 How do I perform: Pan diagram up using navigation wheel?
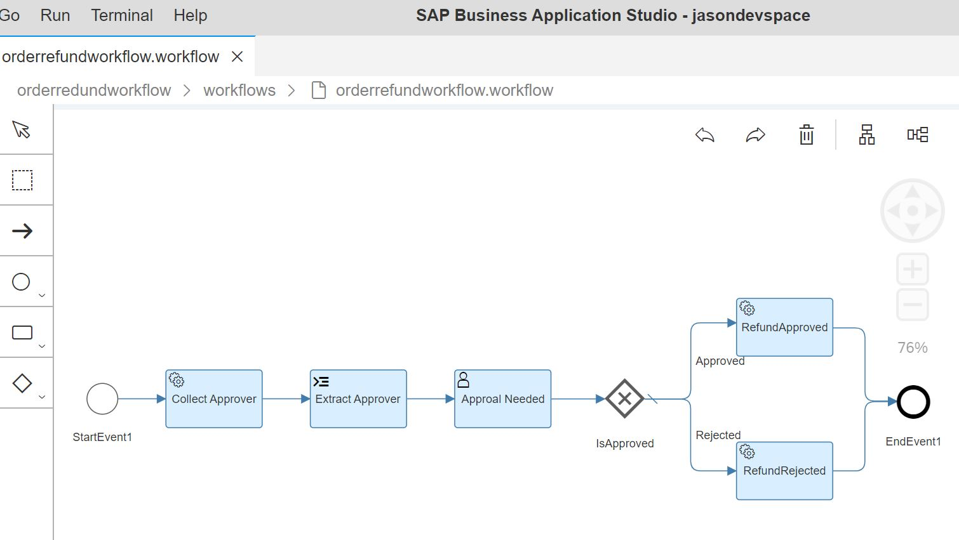click(x=913, y=192)
